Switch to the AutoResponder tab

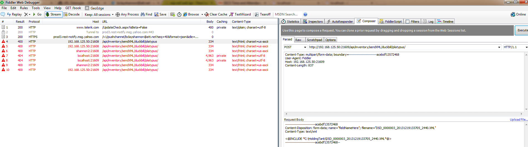(339, 22)
